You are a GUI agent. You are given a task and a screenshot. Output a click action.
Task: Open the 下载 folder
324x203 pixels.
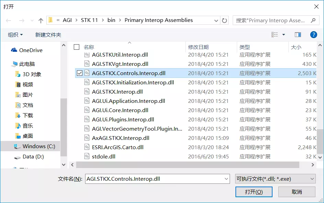[x=24, y=116]
